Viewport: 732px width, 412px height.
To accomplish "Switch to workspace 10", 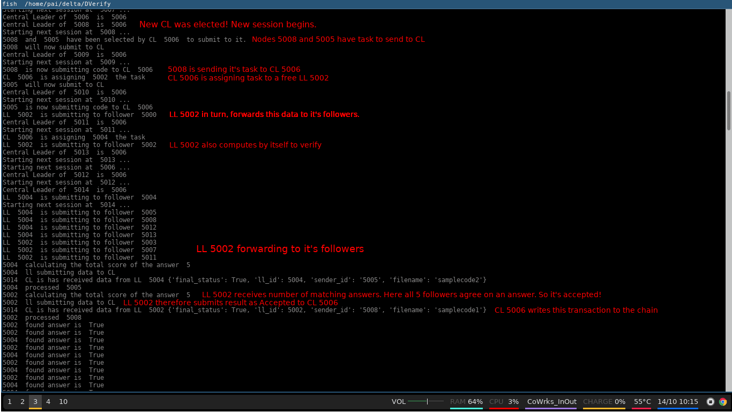I will (x=63, y=402).
